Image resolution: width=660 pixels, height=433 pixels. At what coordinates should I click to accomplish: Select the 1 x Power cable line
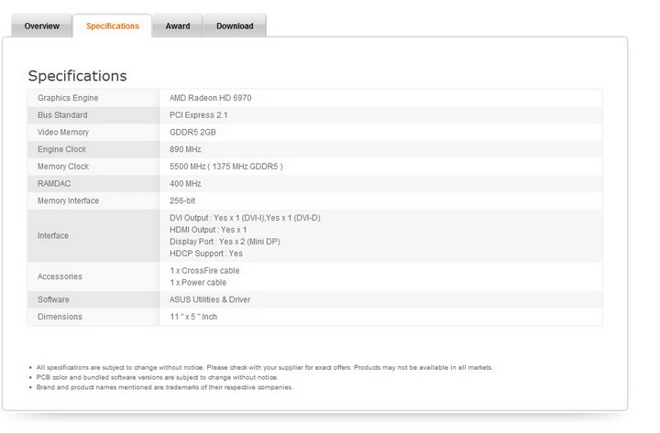pyautogui.click(x=198, y=283)
